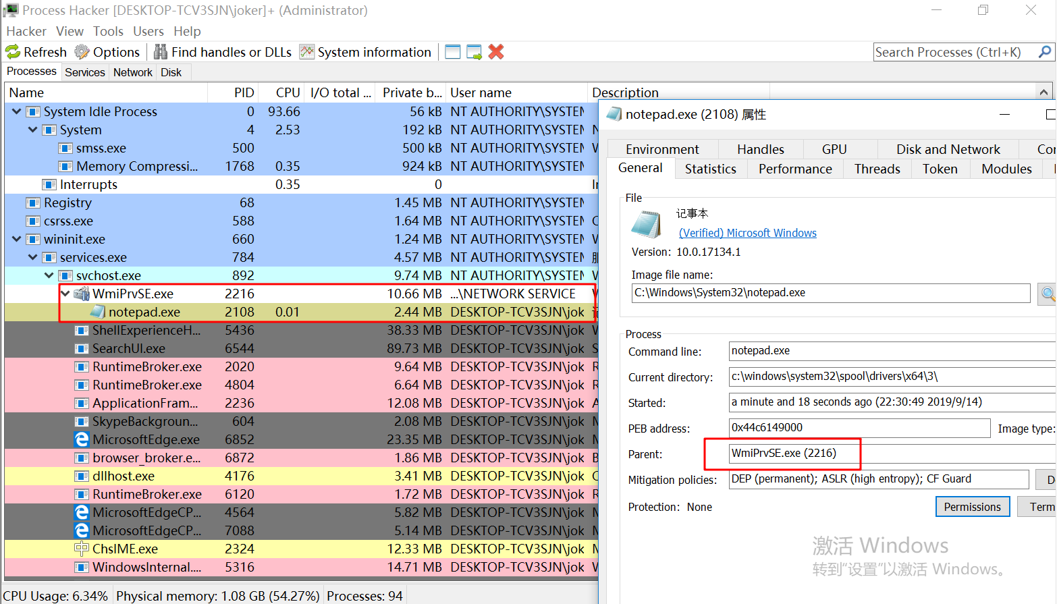
Task: Click the notepad icon in the File section
Action: (646, 223)
